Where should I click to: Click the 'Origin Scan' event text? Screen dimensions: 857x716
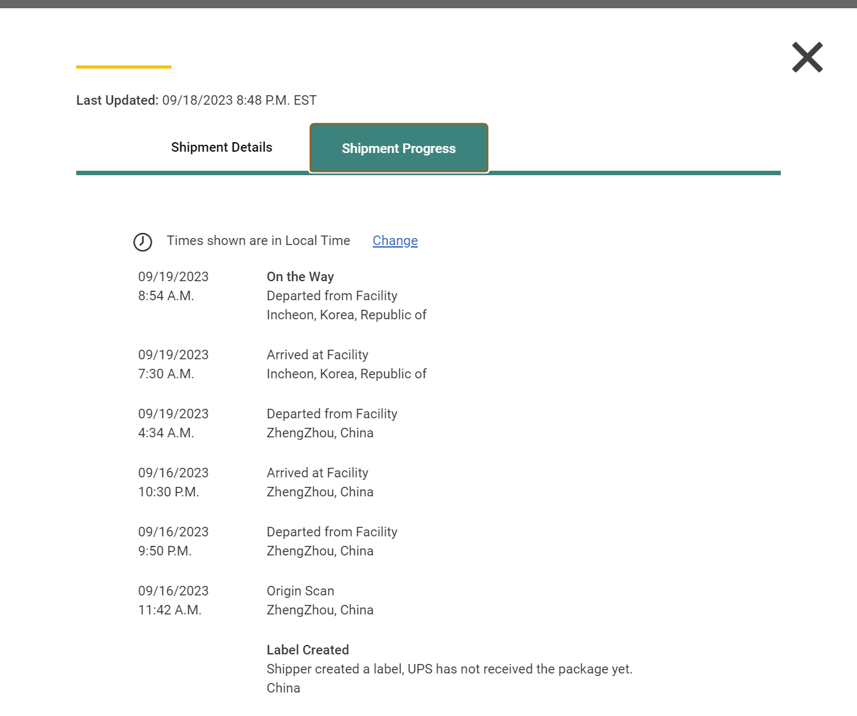point(300,591)
